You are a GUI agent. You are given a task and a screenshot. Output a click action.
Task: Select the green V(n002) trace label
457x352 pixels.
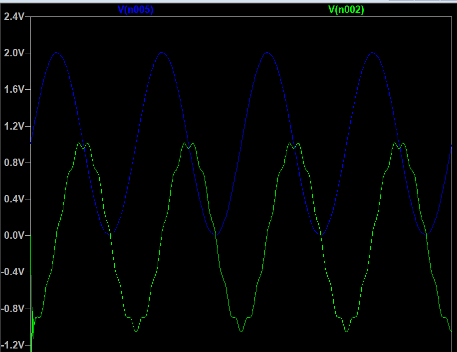point(346,9)
